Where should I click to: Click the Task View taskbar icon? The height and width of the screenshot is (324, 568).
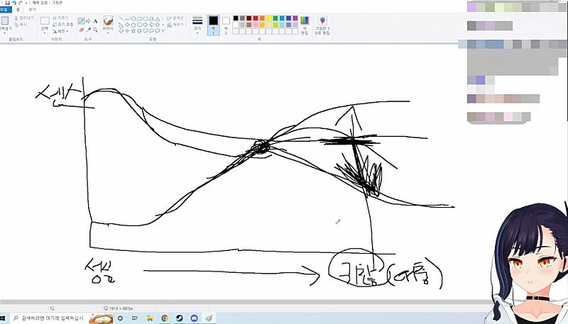click(x=134, y=318)
